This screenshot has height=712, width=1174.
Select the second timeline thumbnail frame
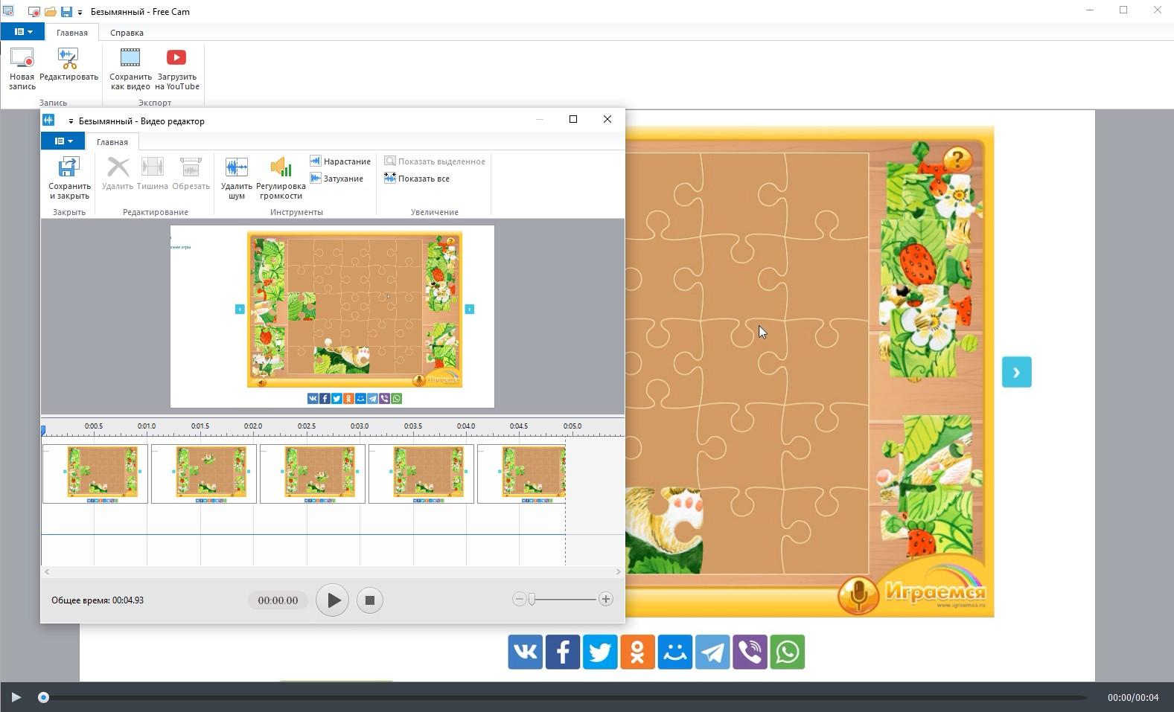point(203,474)
